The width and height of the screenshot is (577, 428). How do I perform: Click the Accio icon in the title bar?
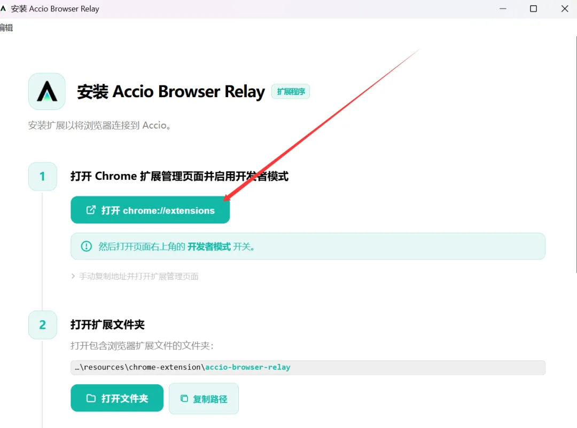[x=3, y=9]
